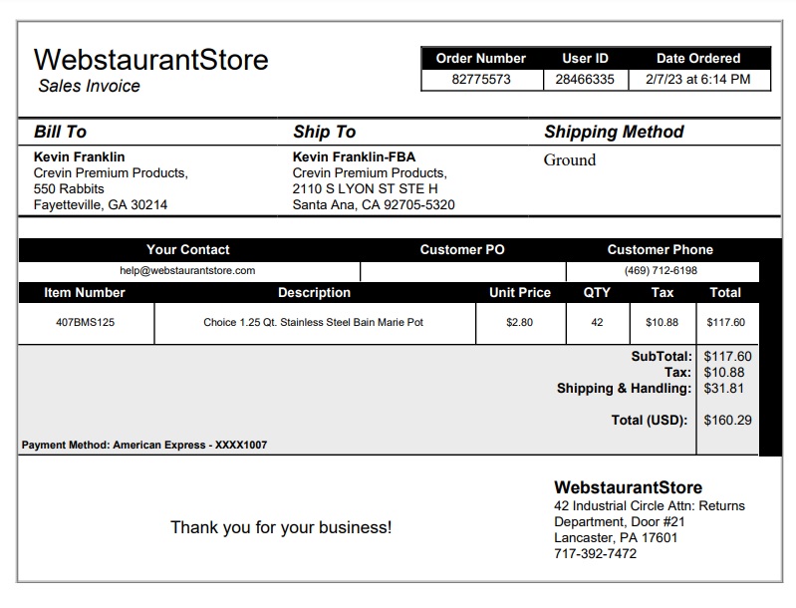Image resolution: width=796 pixels, height=608 pixels.
Task: Click the returns phone number 717-392-7472
Action: pos(595,553)
